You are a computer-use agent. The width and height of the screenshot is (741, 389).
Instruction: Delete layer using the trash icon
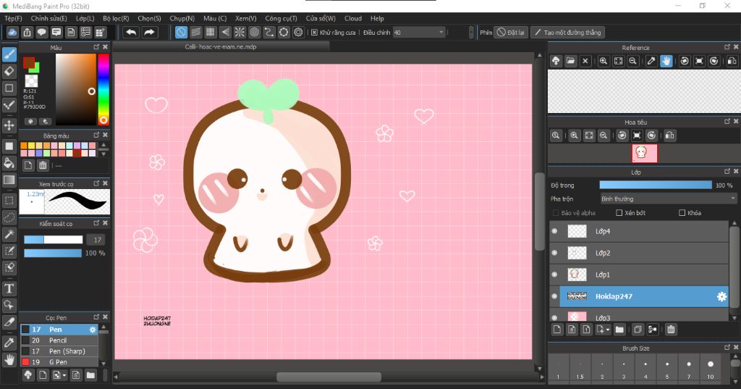[x=671, y=330]
